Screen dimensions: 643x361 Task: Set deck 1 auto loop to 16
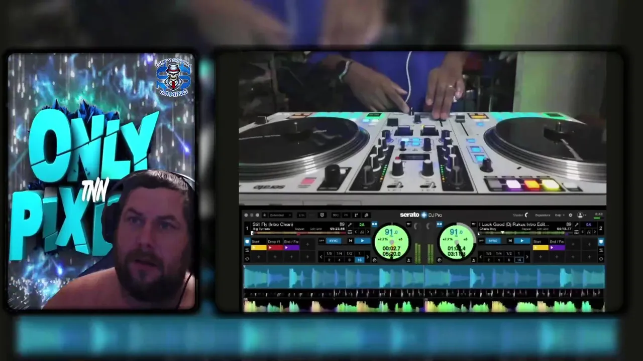click(x=360, y=260)
